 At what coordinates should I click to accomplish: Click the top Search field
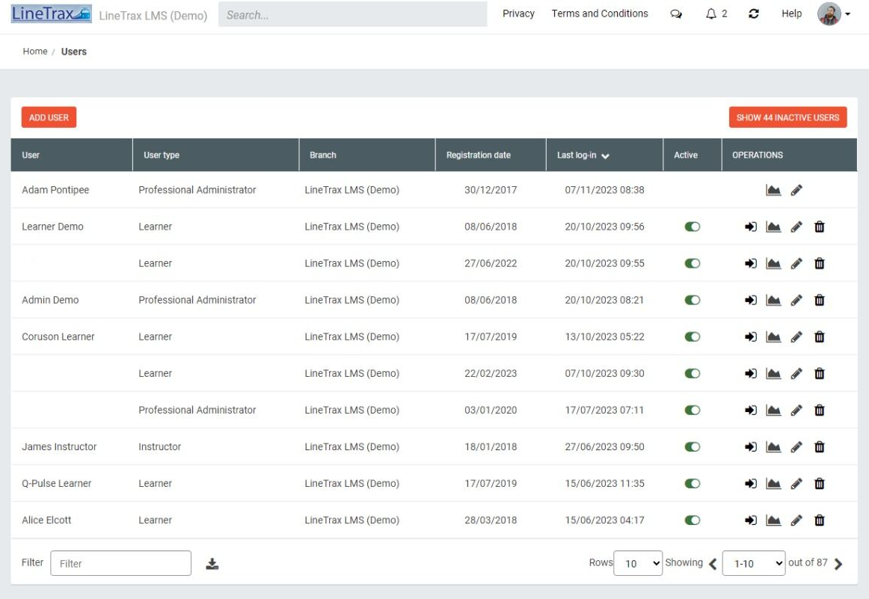(352, 14)
